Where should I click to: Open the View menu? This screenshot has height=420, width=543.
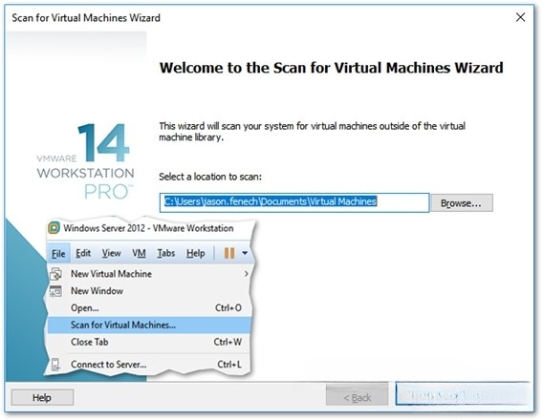click(111, 253)
